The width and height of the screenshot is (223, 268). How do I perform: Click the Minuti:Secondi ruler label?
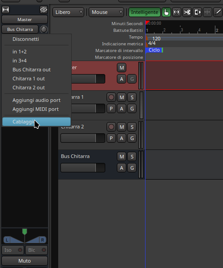(127, 24)
